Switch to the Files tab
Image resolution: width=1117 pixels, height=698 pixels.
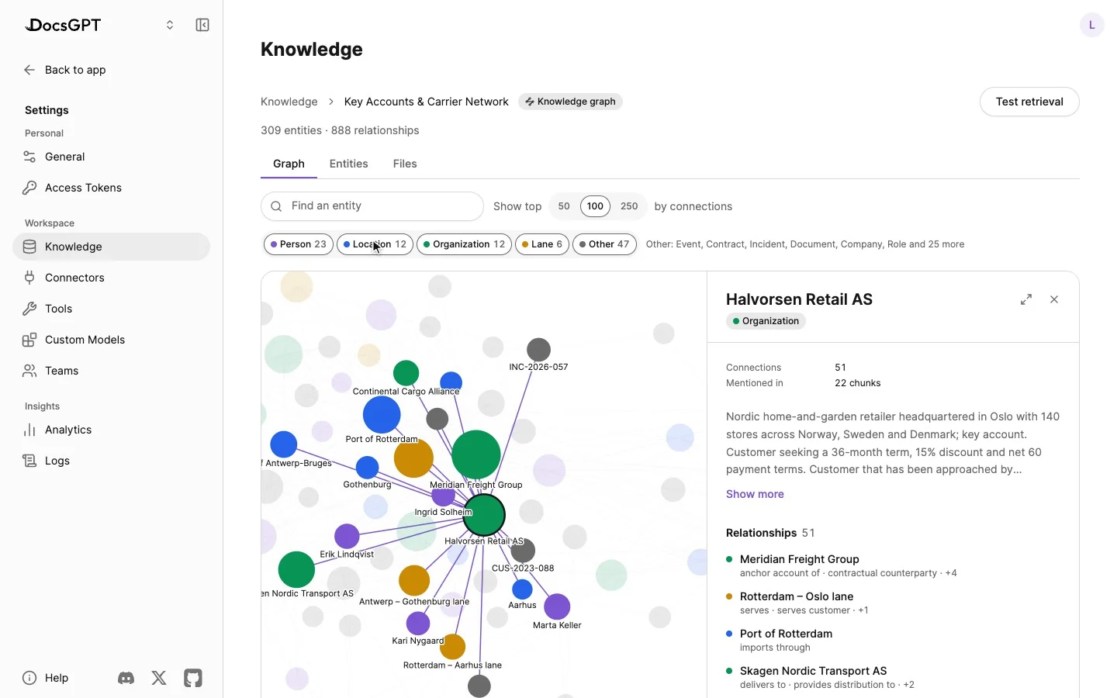(x=405, y=164)
